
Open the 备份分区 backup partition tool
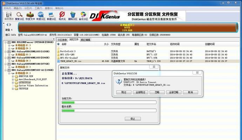coord(83,16)
